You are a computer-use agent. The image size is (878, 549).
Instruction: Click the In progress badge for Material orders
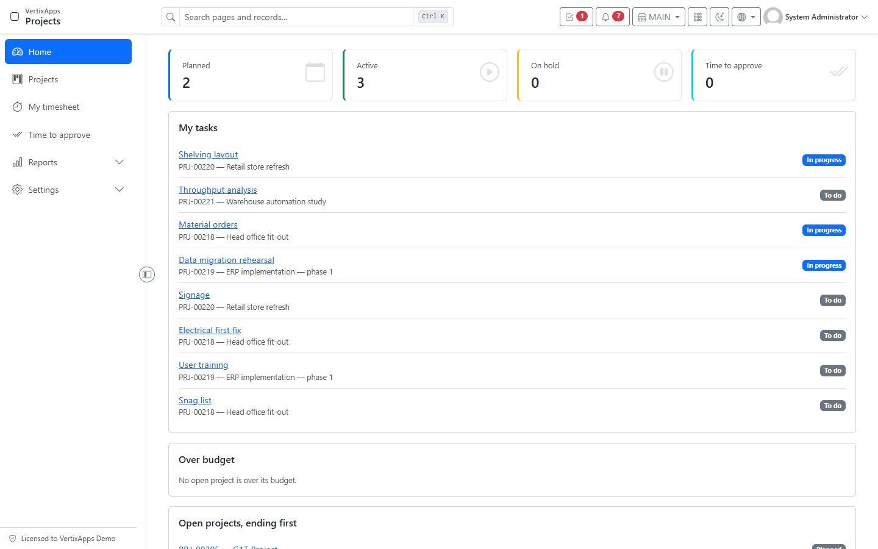point(824,230)
